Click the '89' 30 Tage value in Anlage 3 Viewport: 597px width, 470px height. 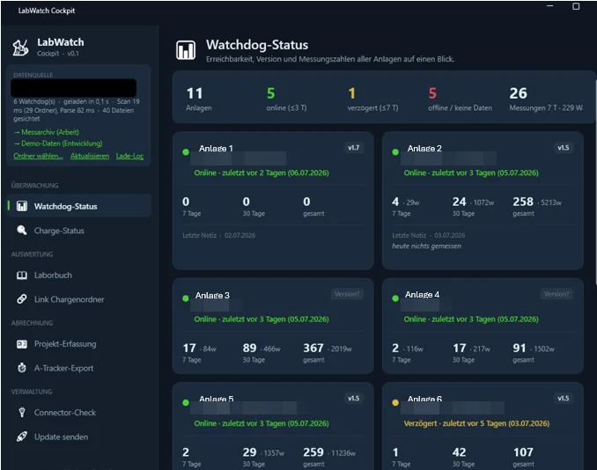(x=249, y=348)
